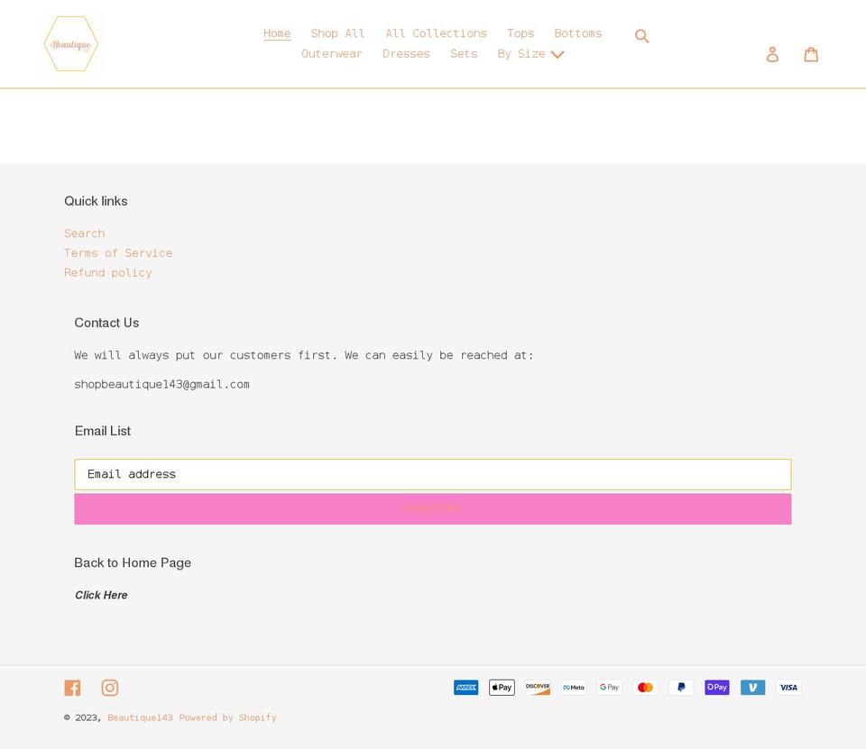Click the PayPal payment icon
Image resolution: width=866 pixels, height=749 pixels.
click(x=681, y=687)
